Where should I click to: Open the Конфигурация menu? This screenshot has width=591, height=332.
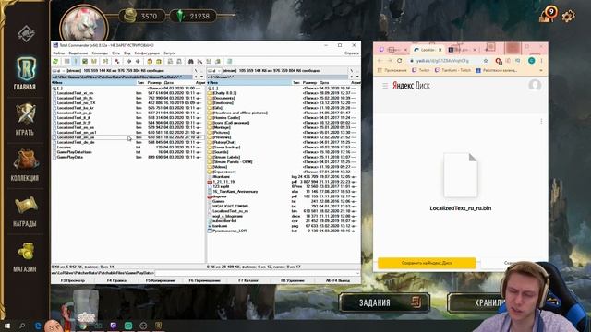[x=147, y=53]
